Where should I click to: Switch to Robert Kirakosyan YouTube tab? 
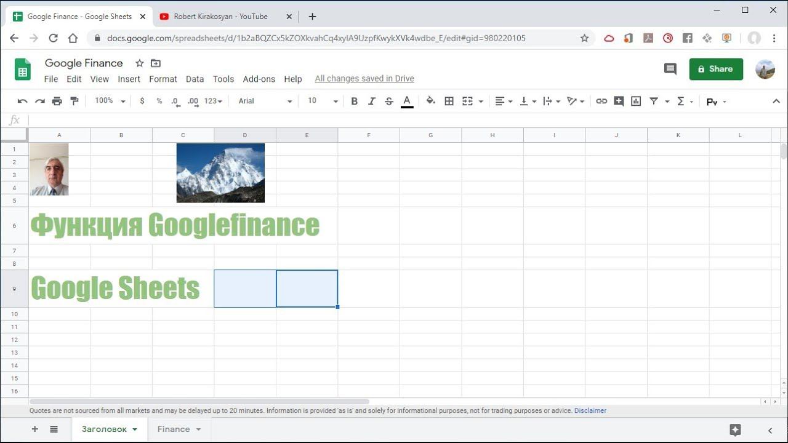220,17
